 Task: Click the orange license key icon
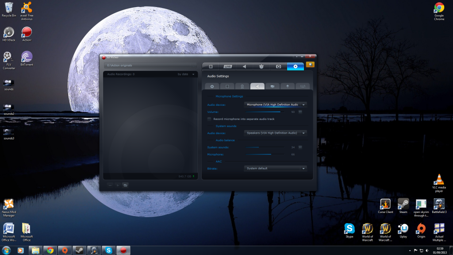pos(310,65)
